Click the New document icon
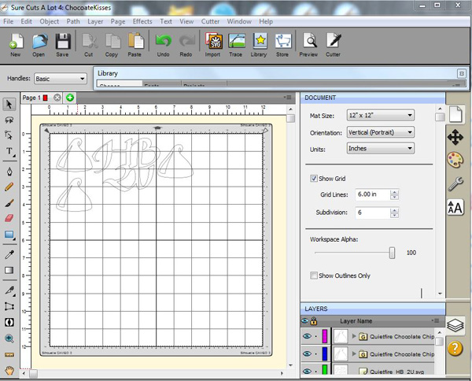The width and height of the screenshot is (472, 381). [16, 41]
